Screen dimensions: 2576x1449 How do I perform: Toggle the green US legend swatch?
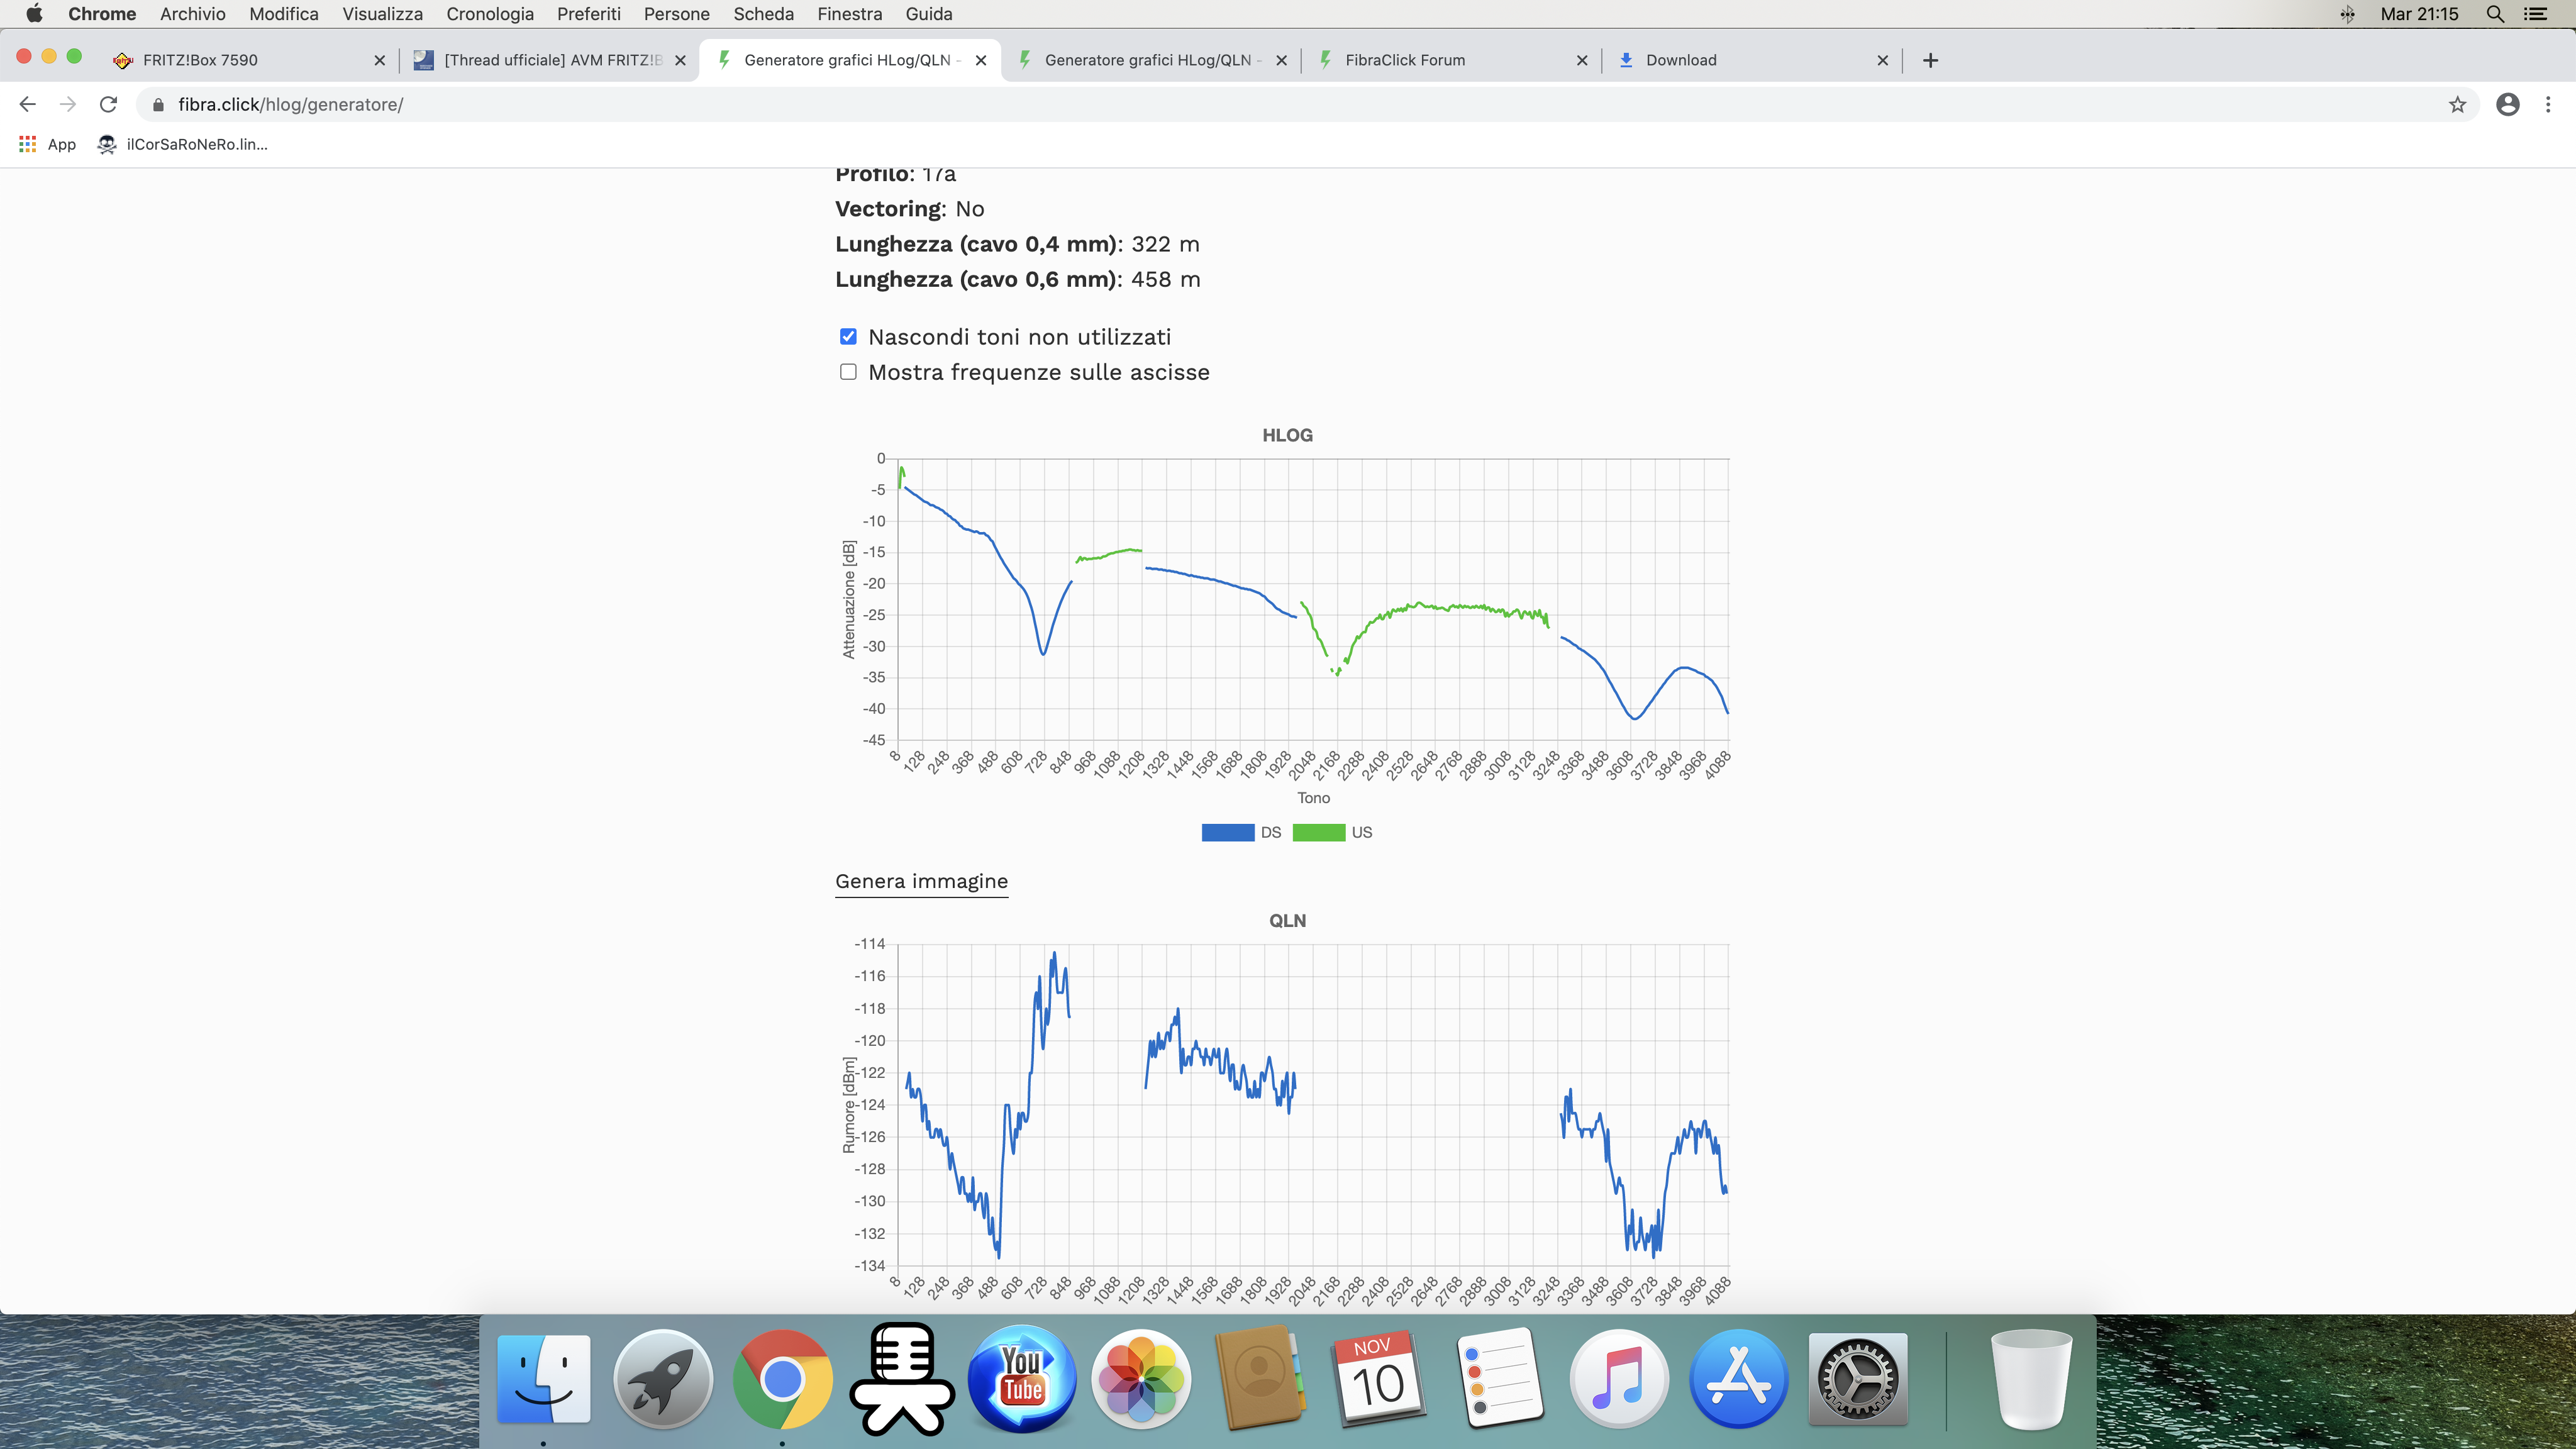point(1318,832)
